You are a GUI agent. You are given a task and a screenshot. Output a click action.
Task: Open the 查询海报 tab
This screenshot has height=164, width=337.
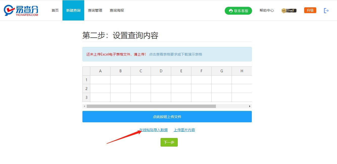(x=117, y=10)
